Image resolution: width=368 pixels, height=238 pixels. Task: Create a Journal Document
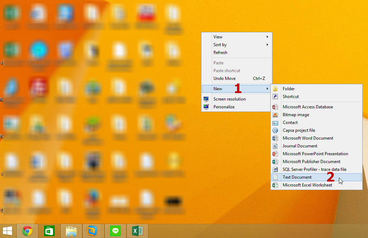(x=299, y=146)
